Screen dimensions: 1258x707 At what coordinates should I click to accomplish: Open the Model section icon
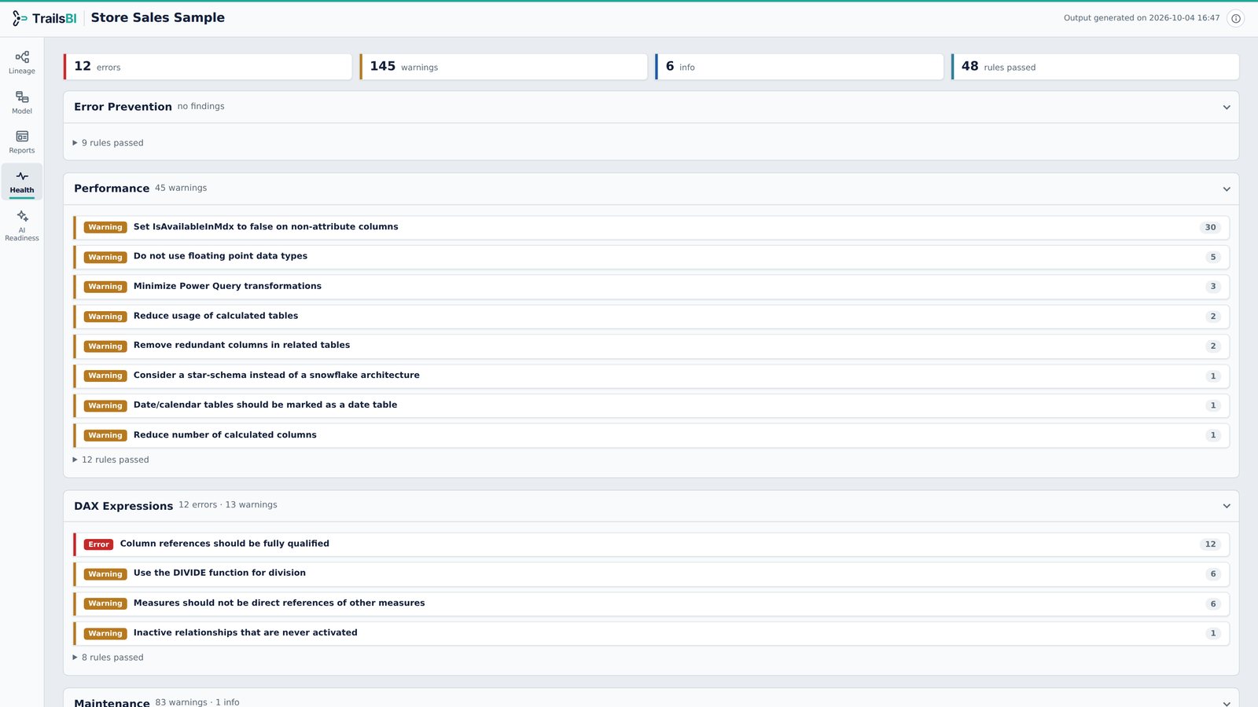pyautogui.click(x=22, y=97)
